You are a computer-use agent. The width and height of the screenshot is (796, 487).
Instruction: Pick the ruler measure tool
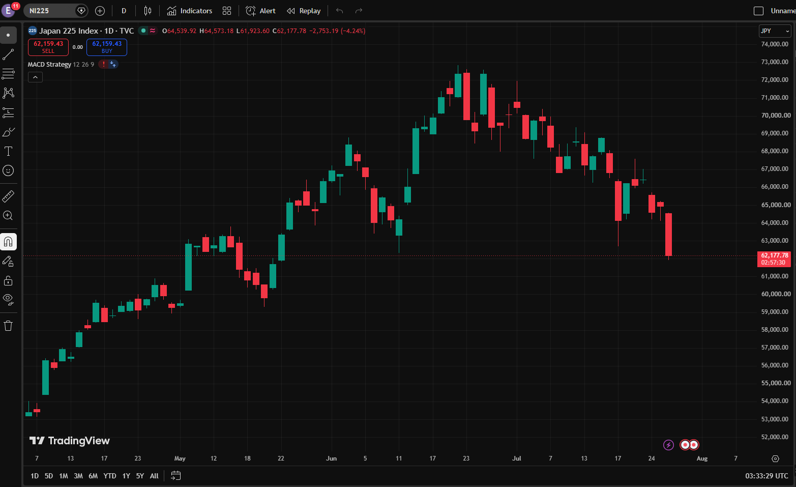coord(8,196)
